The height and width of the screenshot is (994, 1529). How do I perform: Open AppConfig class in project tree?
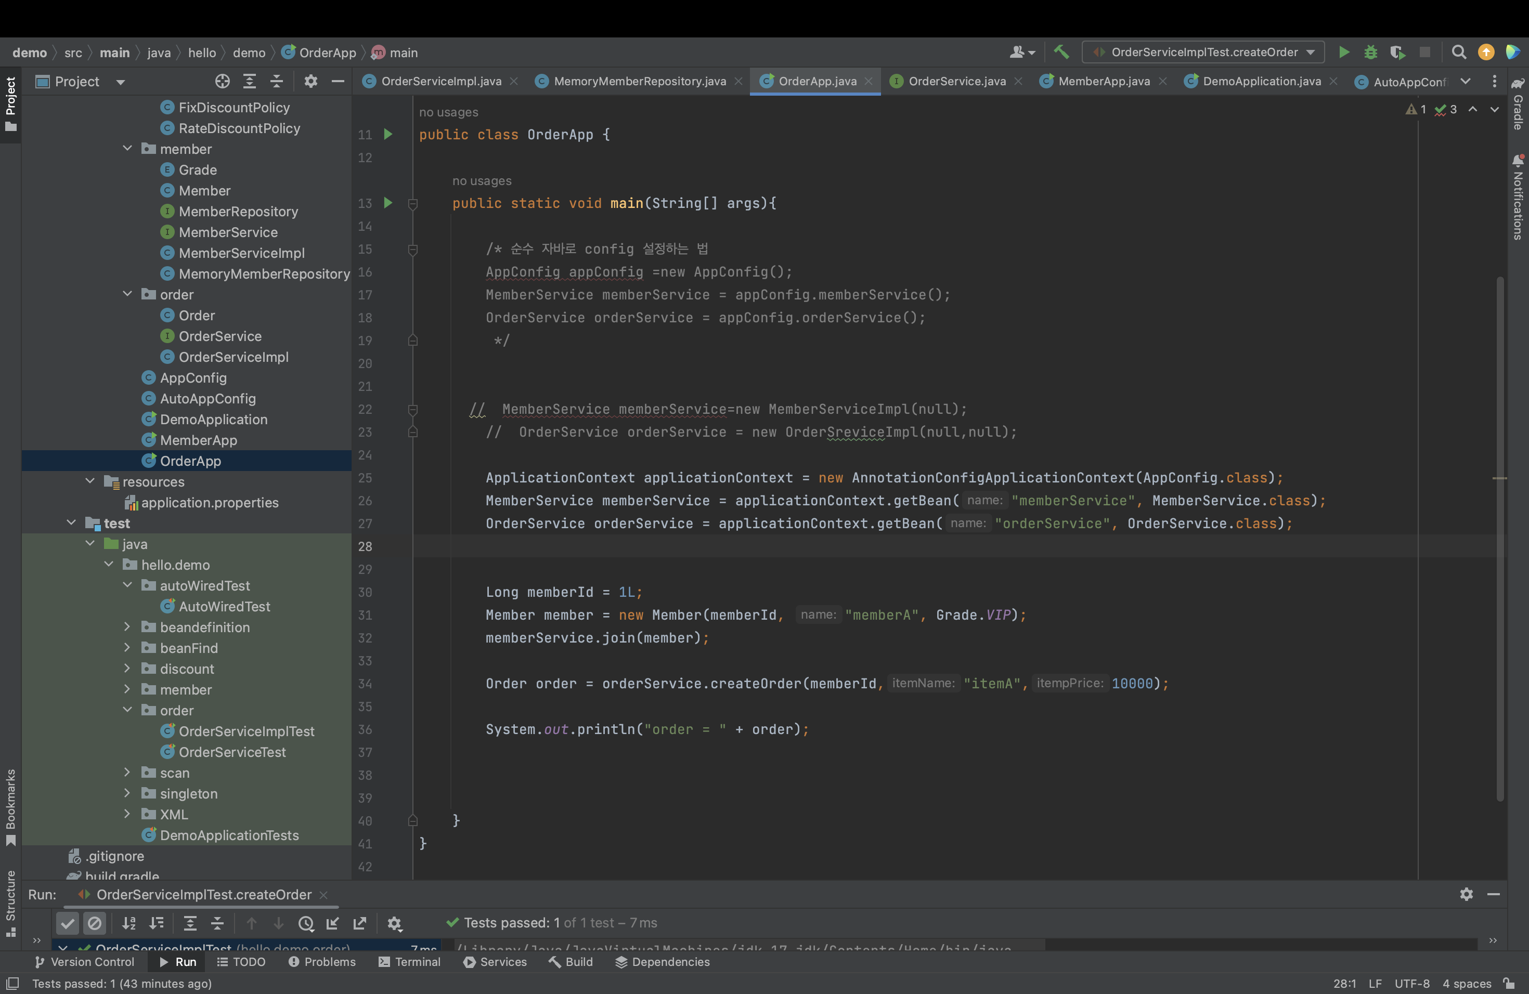point(193,377)
